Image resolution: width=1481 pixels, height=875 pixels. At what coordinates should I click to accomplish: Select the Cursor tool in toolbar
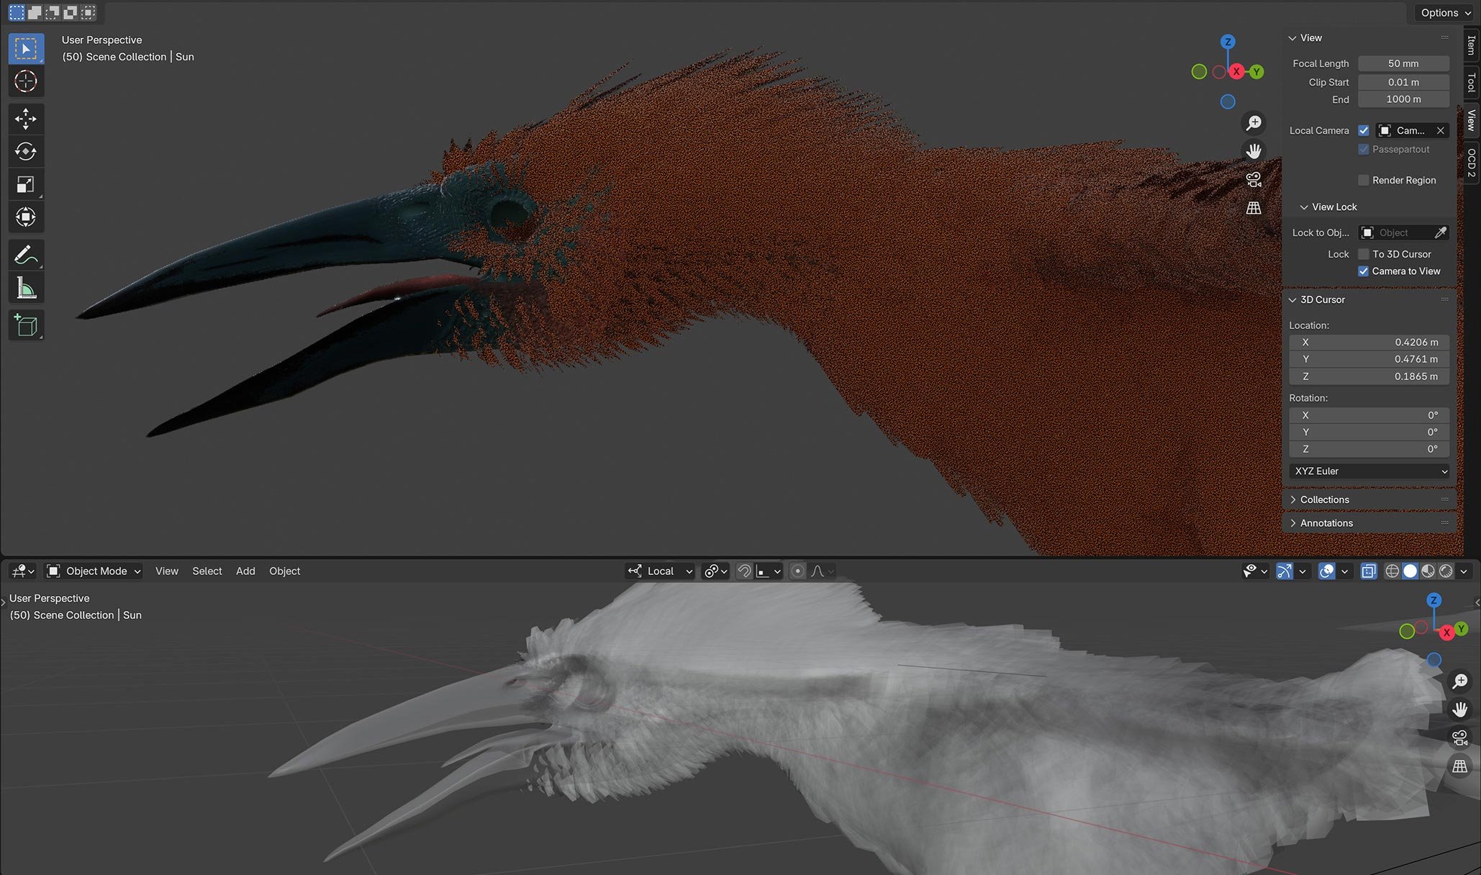pyautogui.click(x=26, y=81)
